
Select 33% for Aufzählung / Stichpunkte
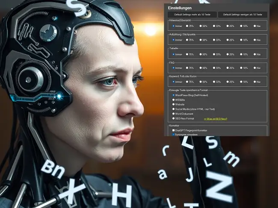[x=214, y=40]
